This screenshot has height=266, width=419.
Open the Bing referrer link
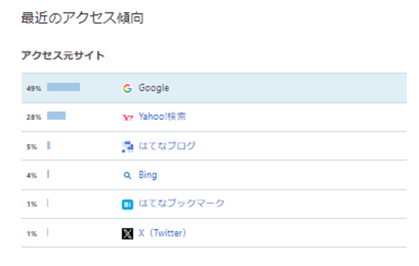pos(148,175)
